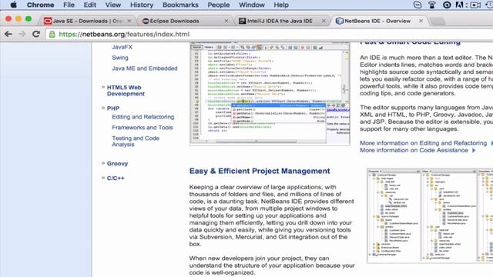Close the Java SE Downloads tab

129,21
